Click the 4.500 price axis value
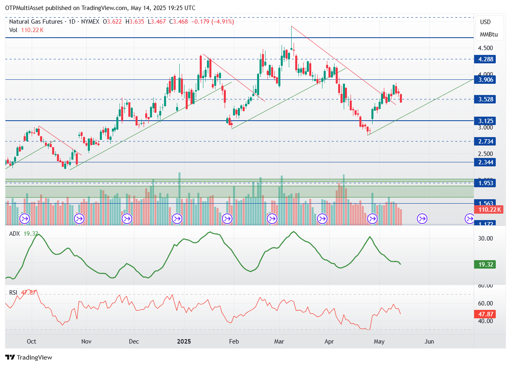Viewport: 511px width, 366px height. click(x=485, y=48)
